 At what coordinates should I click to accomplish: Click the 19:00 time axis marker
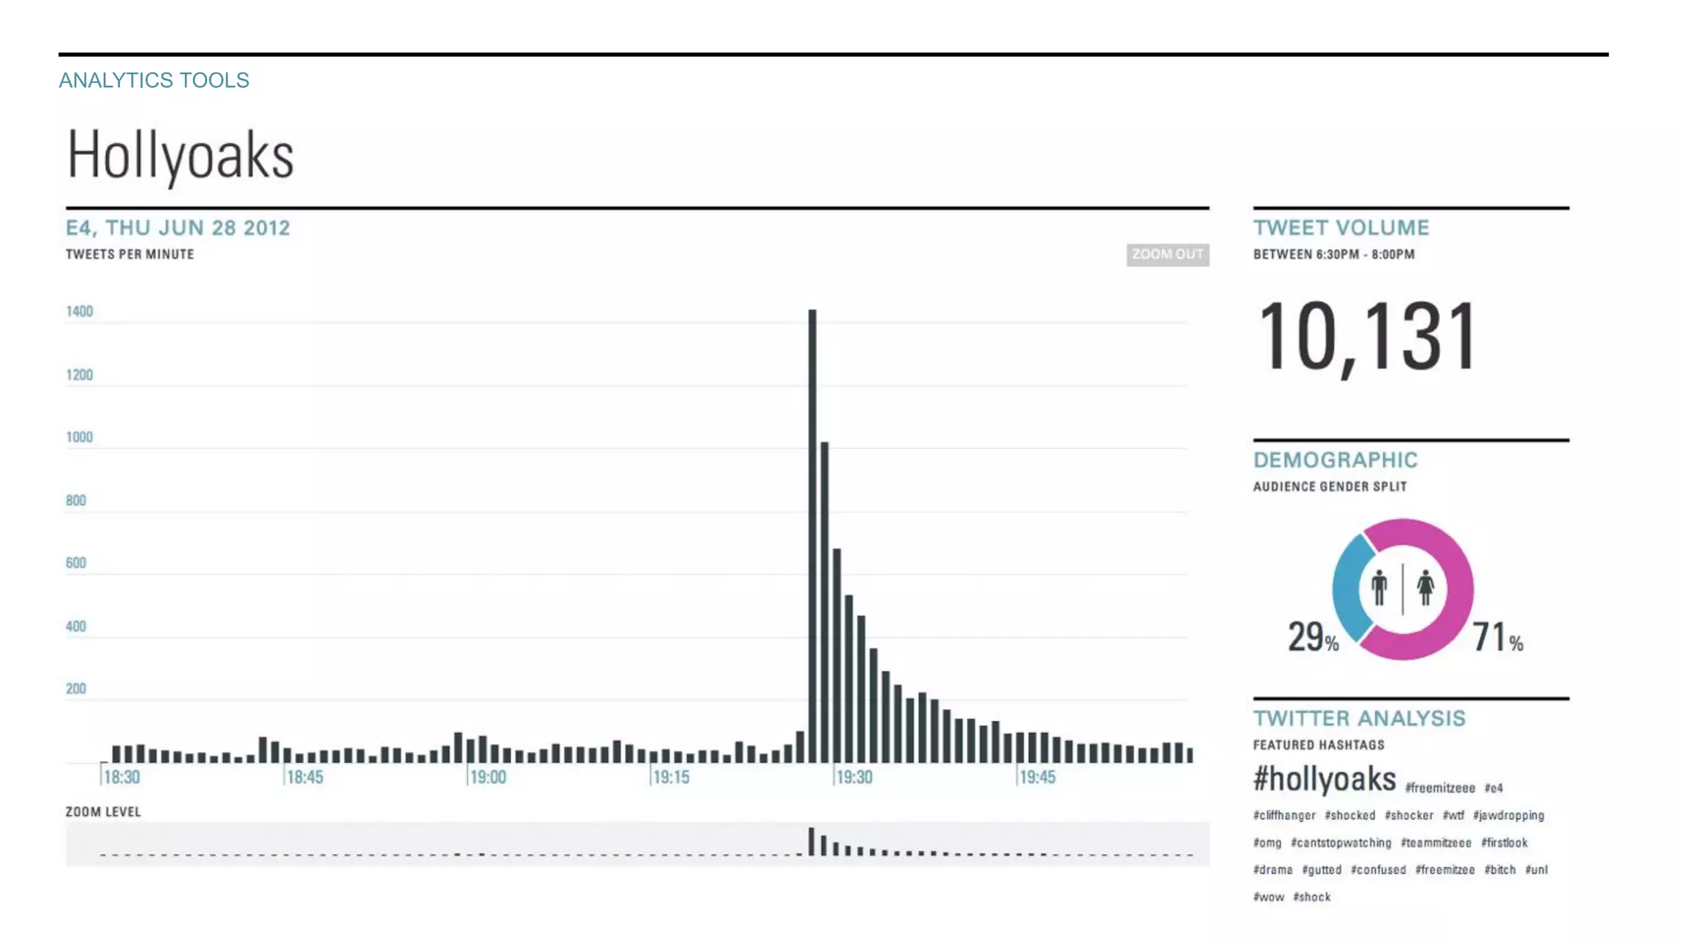pos(487,777)
